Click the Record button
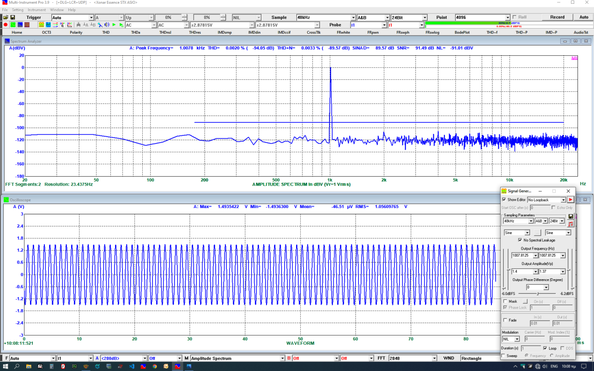The height and width of the screenshot is (371, 594). click(x=557, y=17)
